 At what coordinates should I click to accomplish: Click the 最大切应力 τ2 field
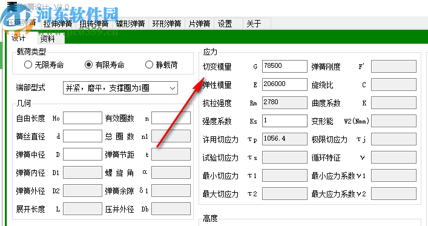tap(285, 193)
